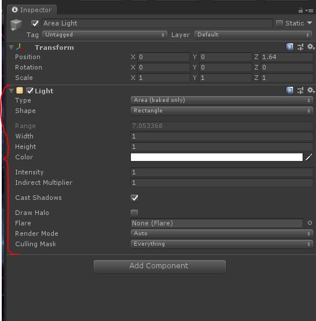Image resolution: width=316 pixels, height=321 pixels.
Task: Open Culling Mask dropdown
Action: tap(222, 244)
